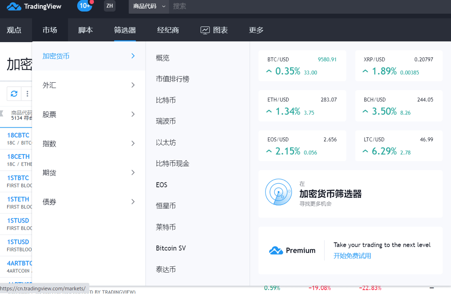Viewport: 451px width, 296px height.
Task: Click the chart icon next to 图表
Action: (205, 30)
